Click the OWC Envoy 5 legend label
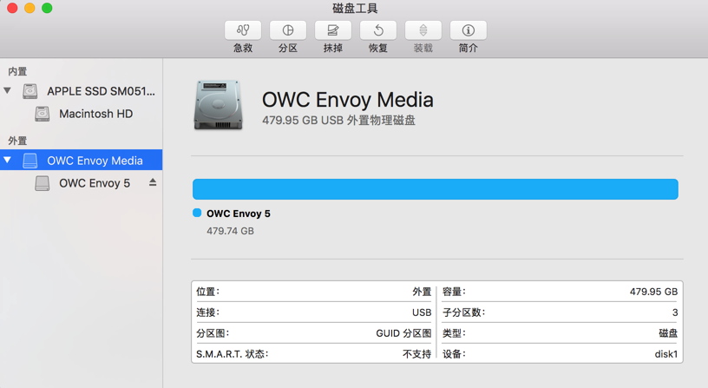The height and width of the screenshot is (388, 708). [239, 214]
